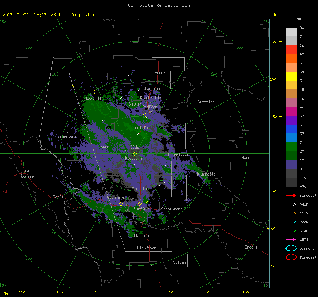318x297 pixels.
Task: Click yellow diamond marker below Cochrane
Action: click(121, 204)
